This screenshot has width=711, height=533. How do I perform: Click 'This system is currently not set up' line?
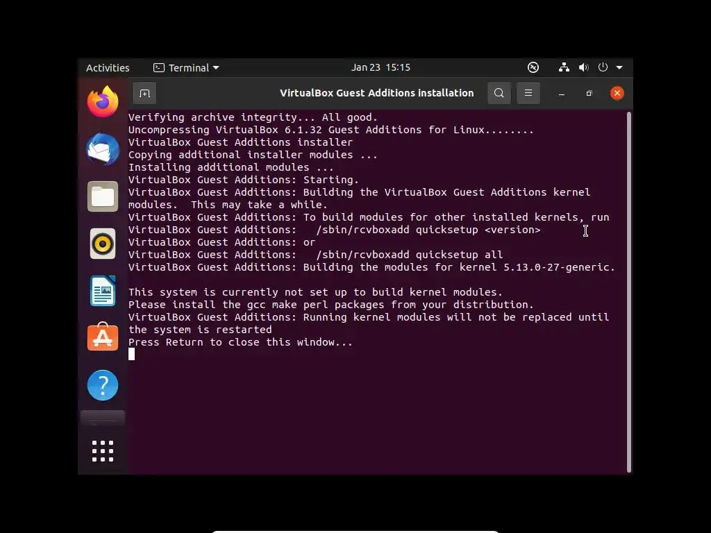[x=316, y=292]
